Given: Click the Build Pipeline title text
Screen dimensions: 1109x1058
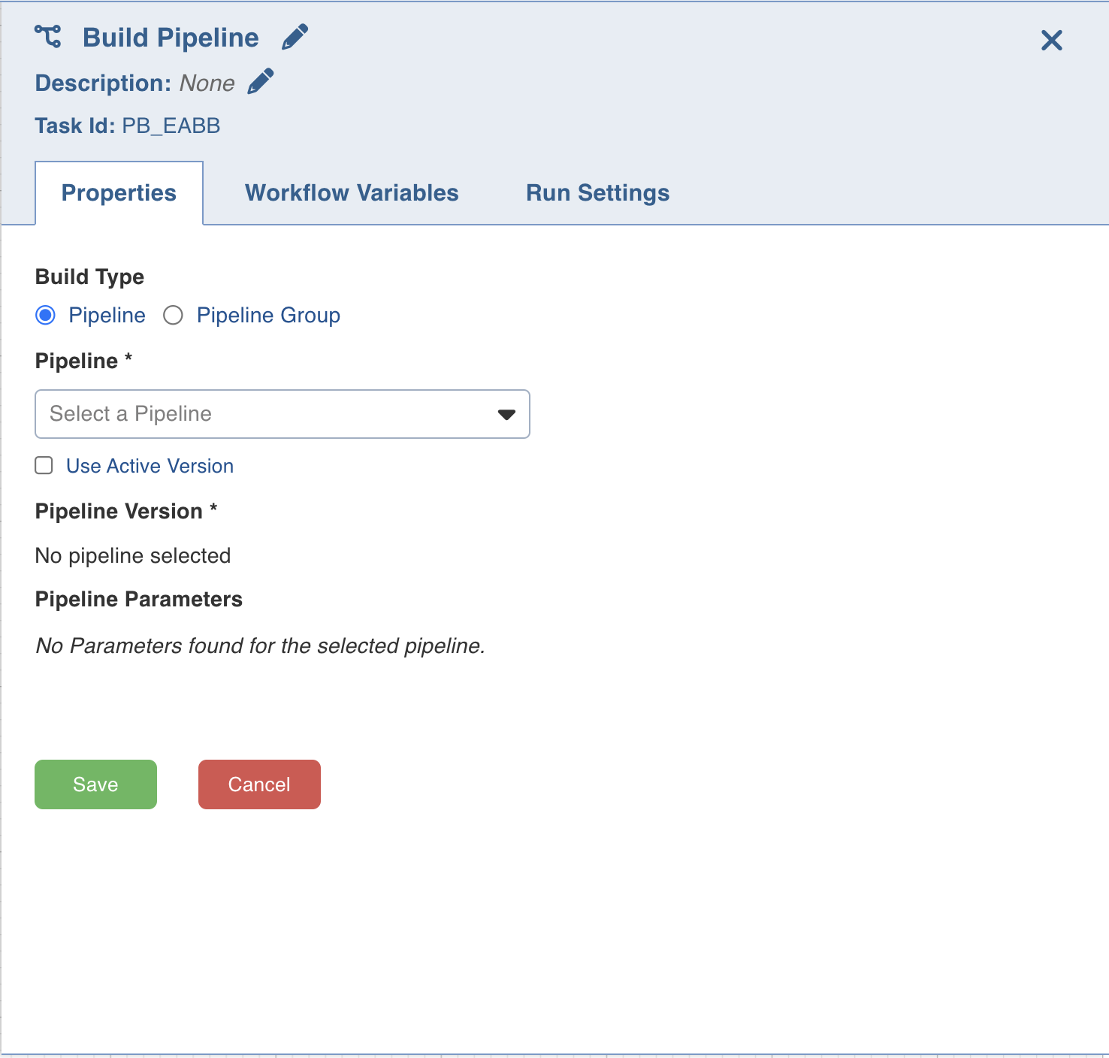Looking at the screenshot, I should 171,38.
